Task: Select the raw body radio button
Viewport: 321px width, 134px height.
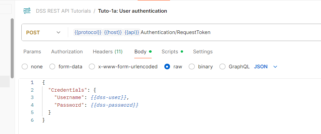Action: point(167,67)
